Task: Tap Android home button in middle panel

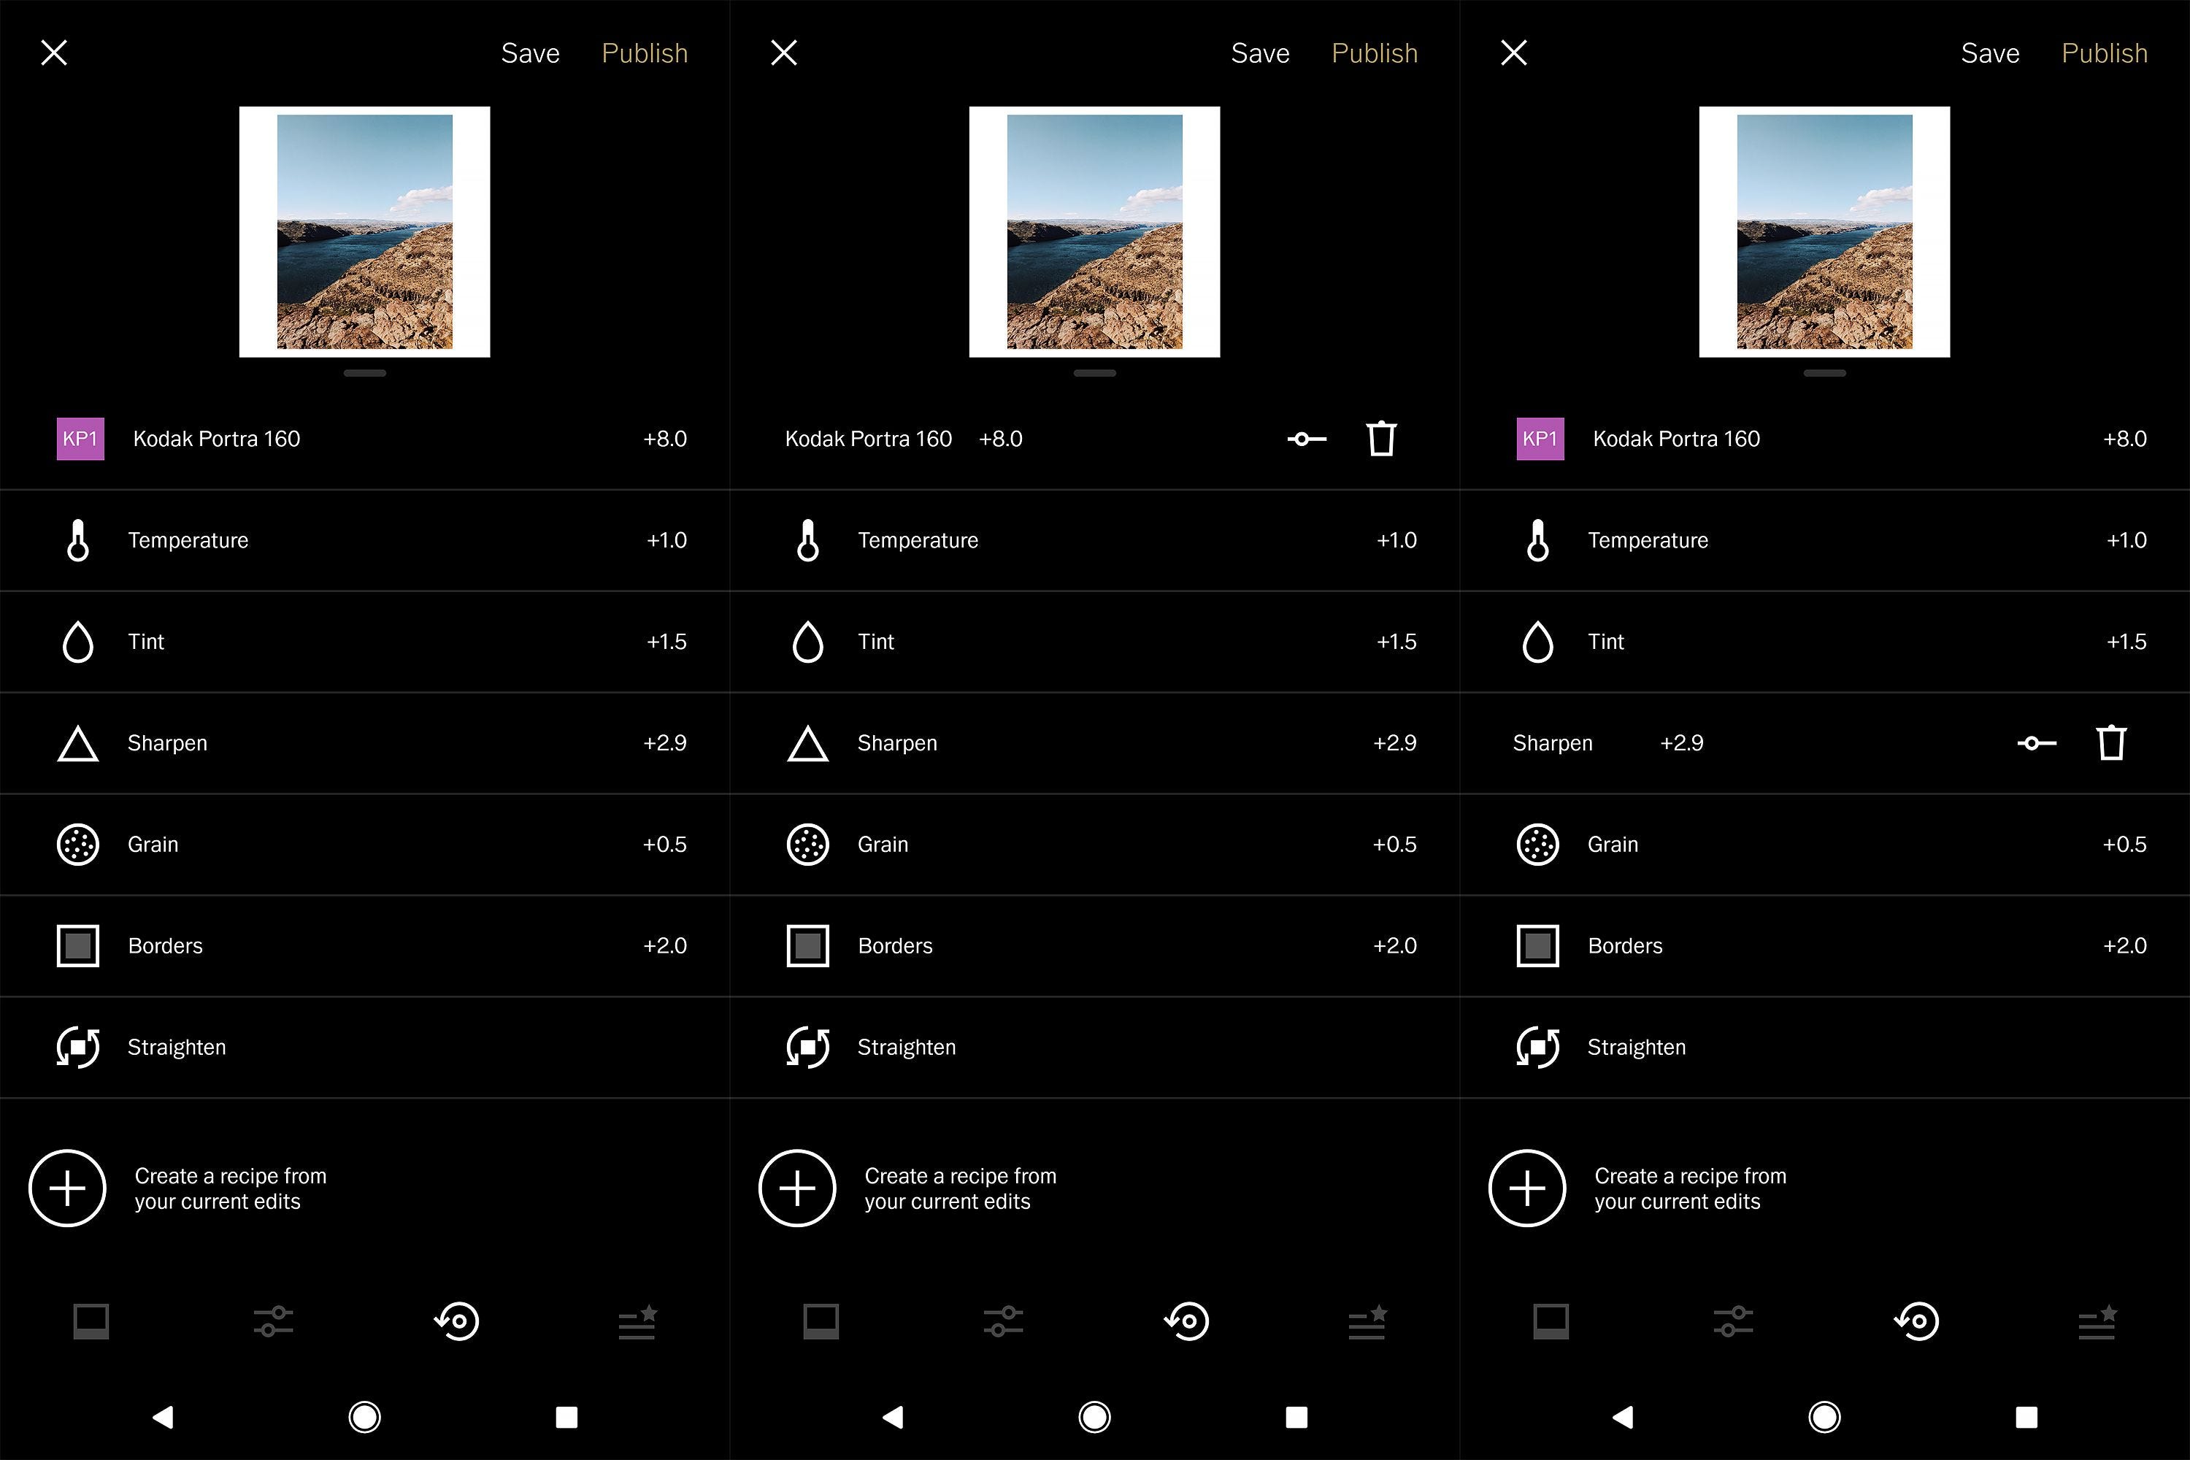Action: click(1095, 1417)
